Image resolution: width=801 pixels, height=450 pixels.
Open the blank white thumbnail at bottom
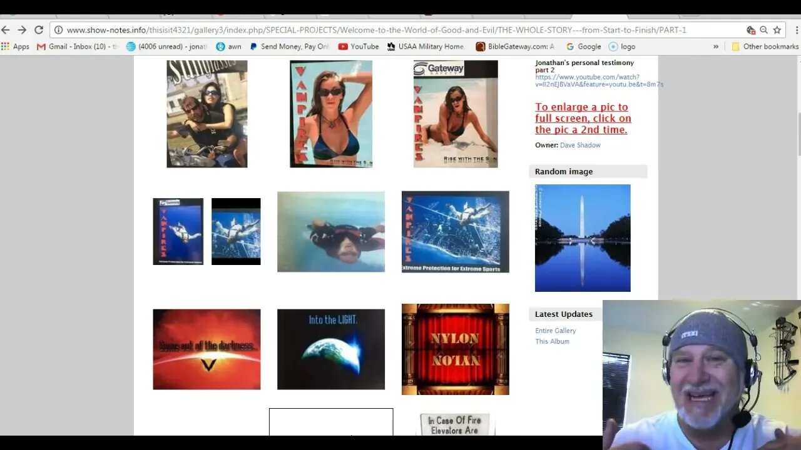point(331,422)
